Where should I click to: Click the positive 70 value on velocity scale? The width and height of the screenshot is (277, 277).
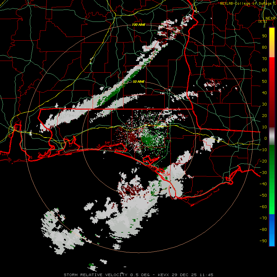264,59
